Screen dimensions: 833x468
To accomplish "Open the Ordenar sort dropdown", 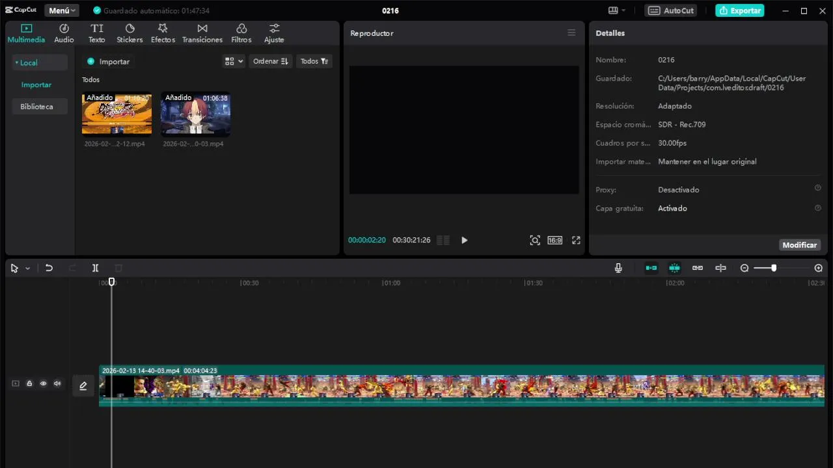I will (x=270, y=61).
